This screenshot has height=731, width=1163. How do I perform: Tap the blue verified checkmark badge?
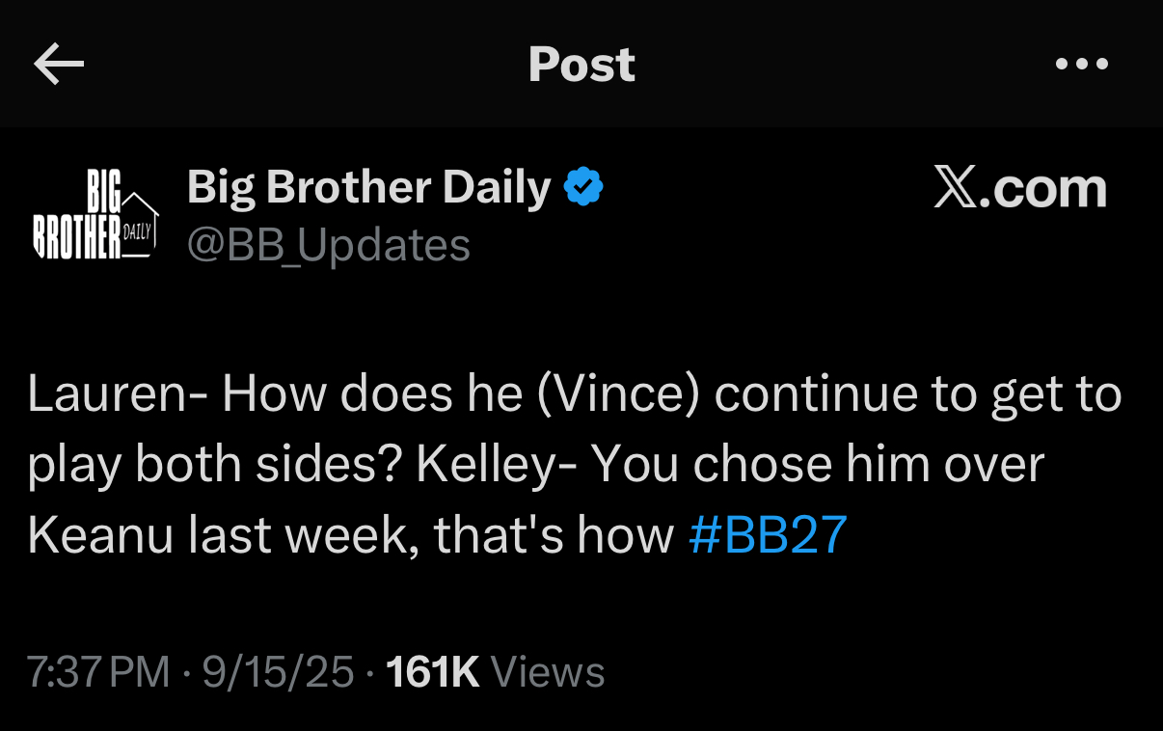pyautogui.click(x=583, y=186)
